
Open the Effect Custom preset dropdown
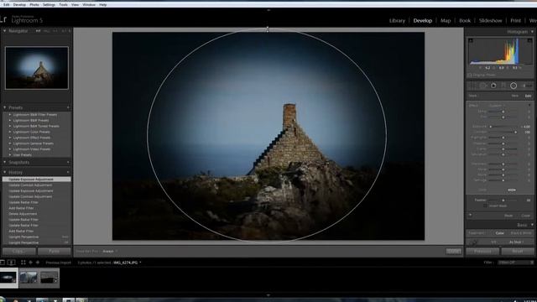497,106
